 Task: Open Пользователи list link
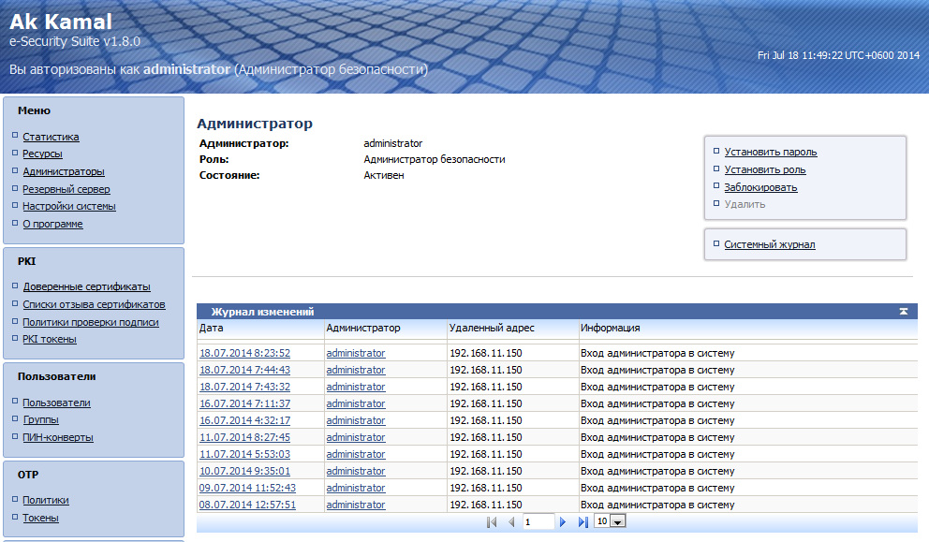tap(57, 403)
